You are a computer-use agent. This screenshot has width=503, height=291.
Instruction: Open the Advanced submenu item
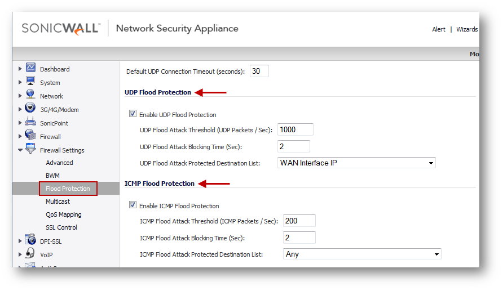(x=59, y=163)
